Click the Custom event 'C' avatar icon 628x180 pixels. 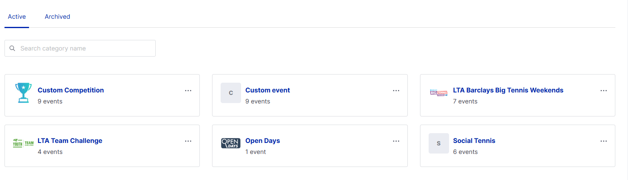231,93
